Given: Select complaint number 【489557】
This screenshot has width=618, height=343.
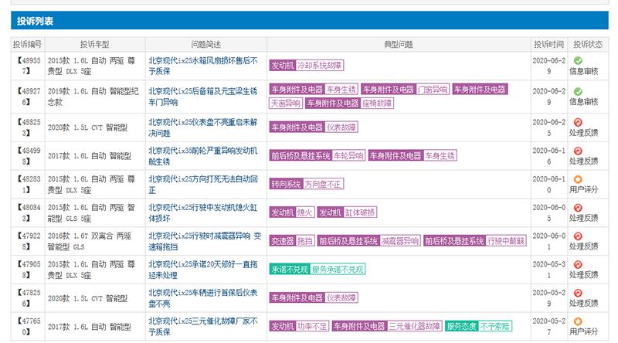Looking at the screenshot, I should pos(28,66).
